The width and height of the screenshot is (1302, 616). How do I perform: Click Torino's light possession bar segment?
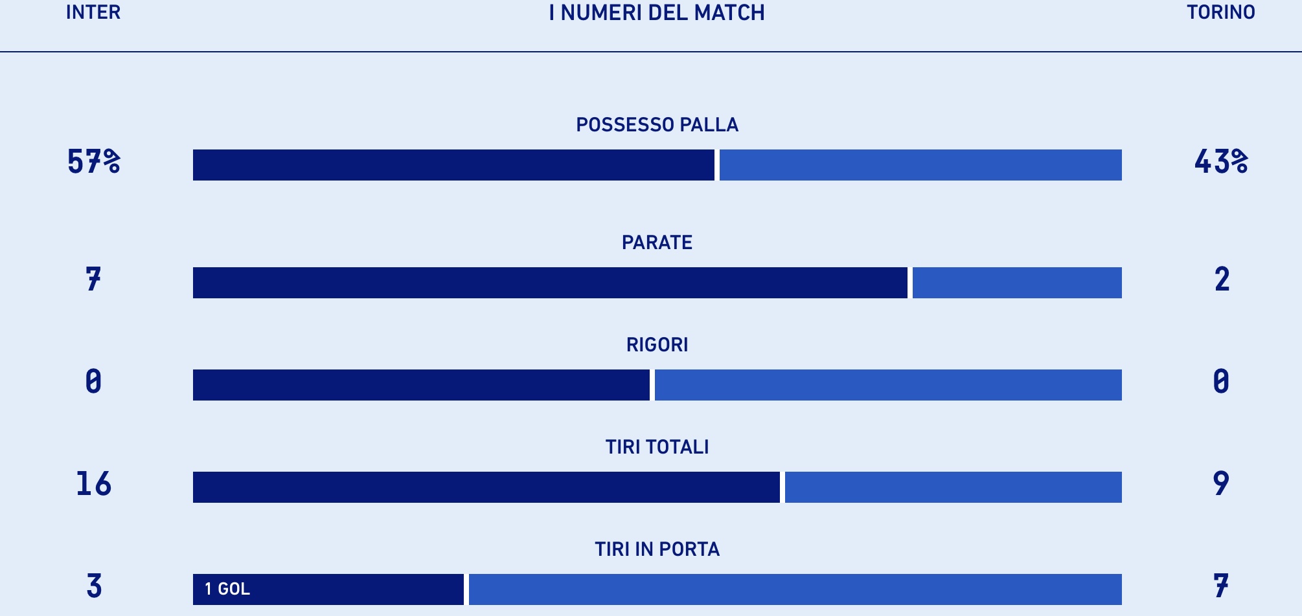pos(920,165)
